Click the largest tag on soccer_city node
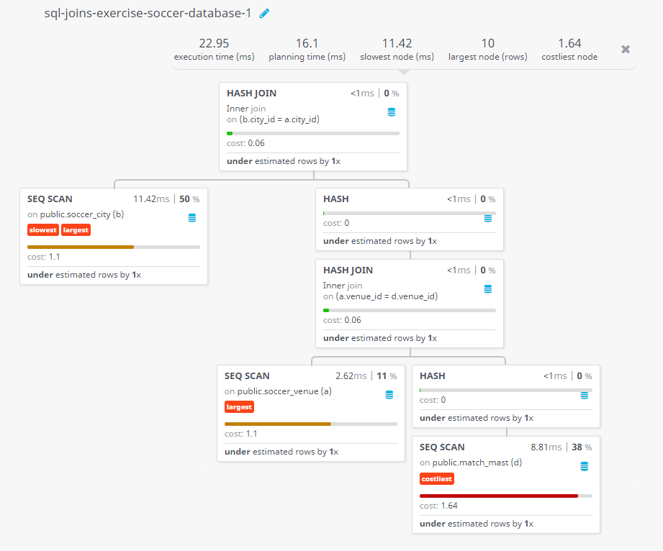The height and width of the screenshot is (551, 663). [x=76, y=230]
